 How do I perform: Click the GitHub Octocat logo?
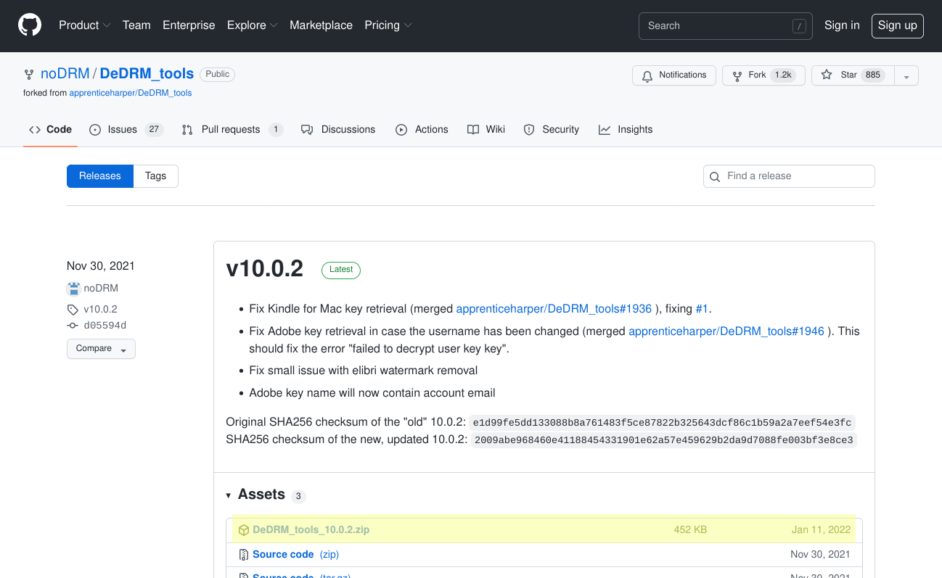(x=30, y=25)
